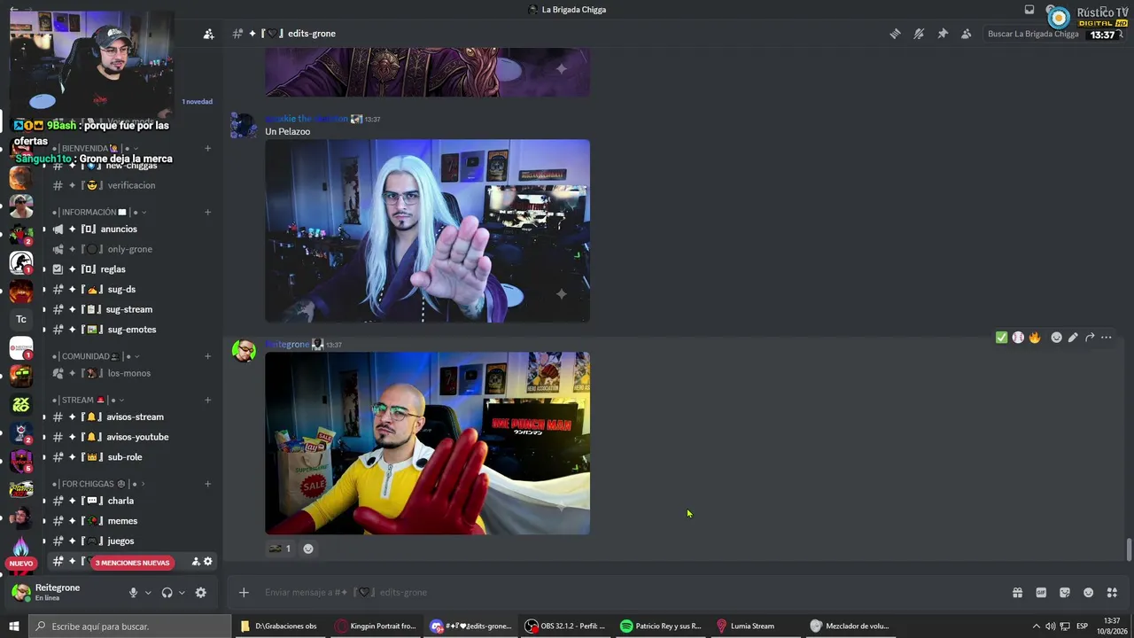React with the fire emoji
Image resolution: width=1134 pixels, height=638 pixels.
coord(1034,338)
